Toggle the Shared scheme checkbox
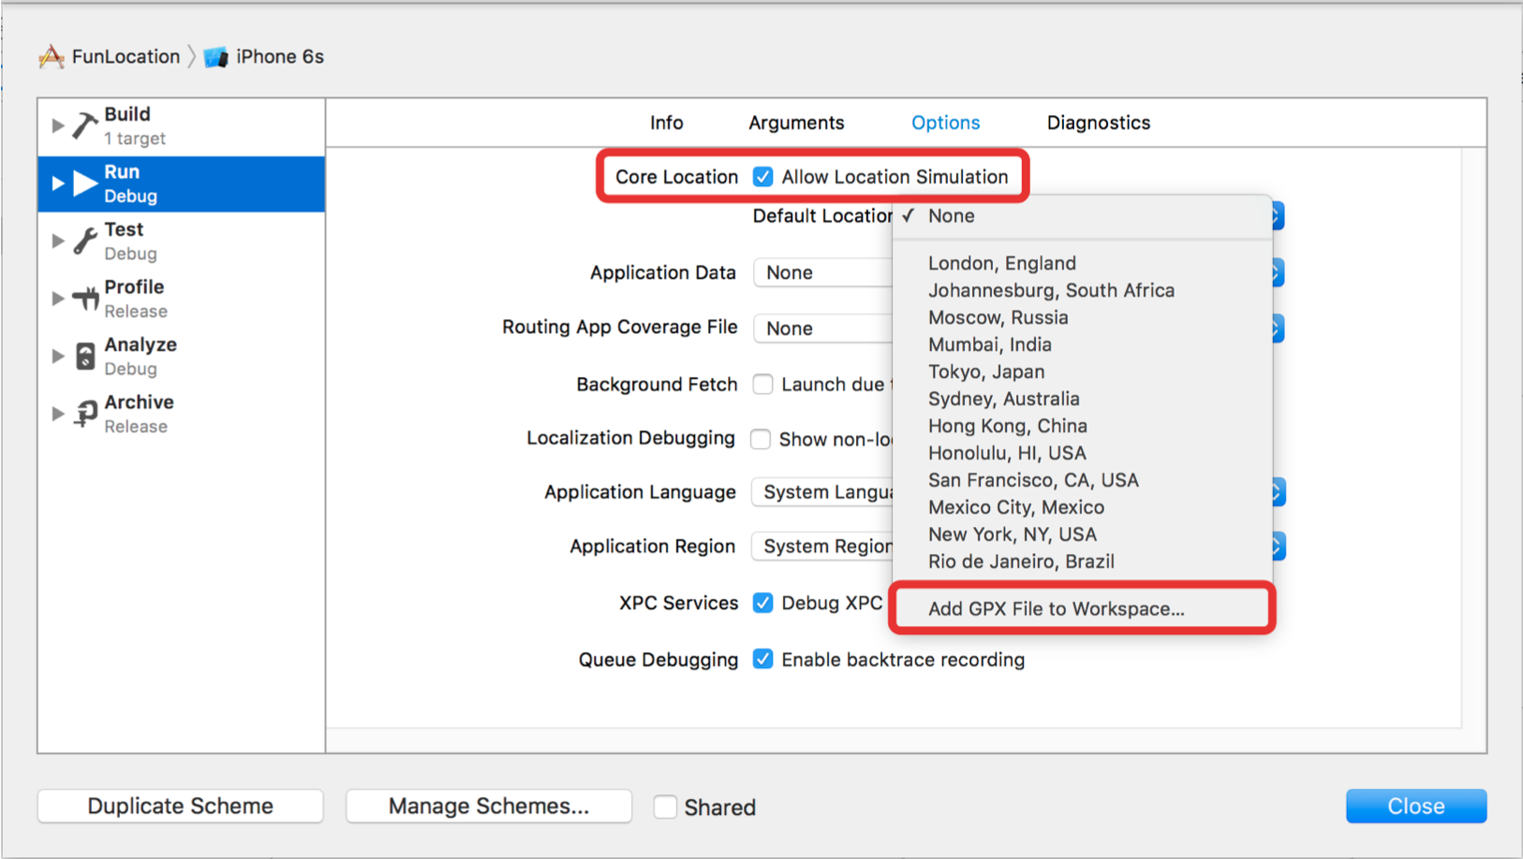Viewport: 1523px width, 859px height. [665, 807]
